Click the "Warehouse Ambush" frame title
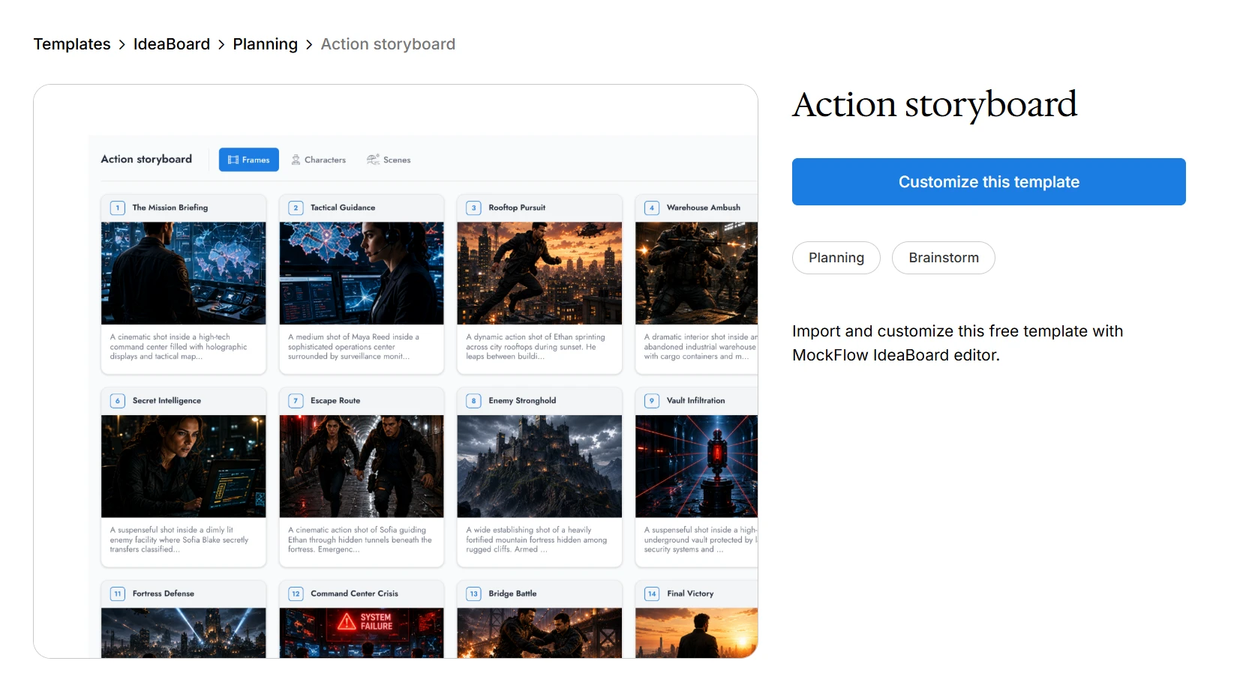The image size is (1252, 691). pyautogui.click(x=704, y=208)
